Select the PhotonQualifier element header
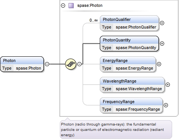Viewport: 179px width, 140px height. coord(129,19)
